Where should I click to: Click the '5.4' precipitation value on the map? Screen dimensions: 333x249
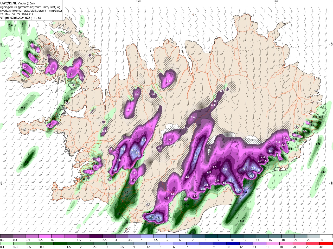(196, 156)
